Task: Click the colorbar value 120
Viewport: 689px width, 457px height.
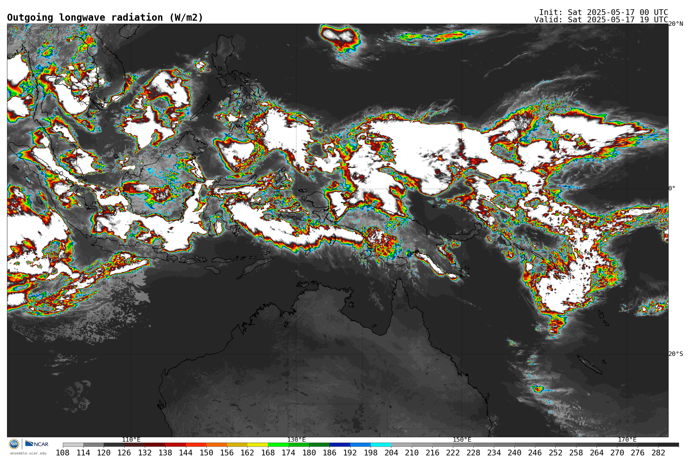Action: pos(104,453)
